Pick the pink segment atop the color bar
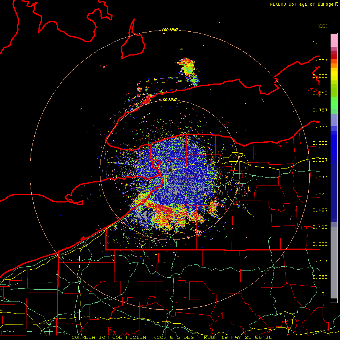The width and height of the screenshot is (340, 340). [x=334, y=40]
